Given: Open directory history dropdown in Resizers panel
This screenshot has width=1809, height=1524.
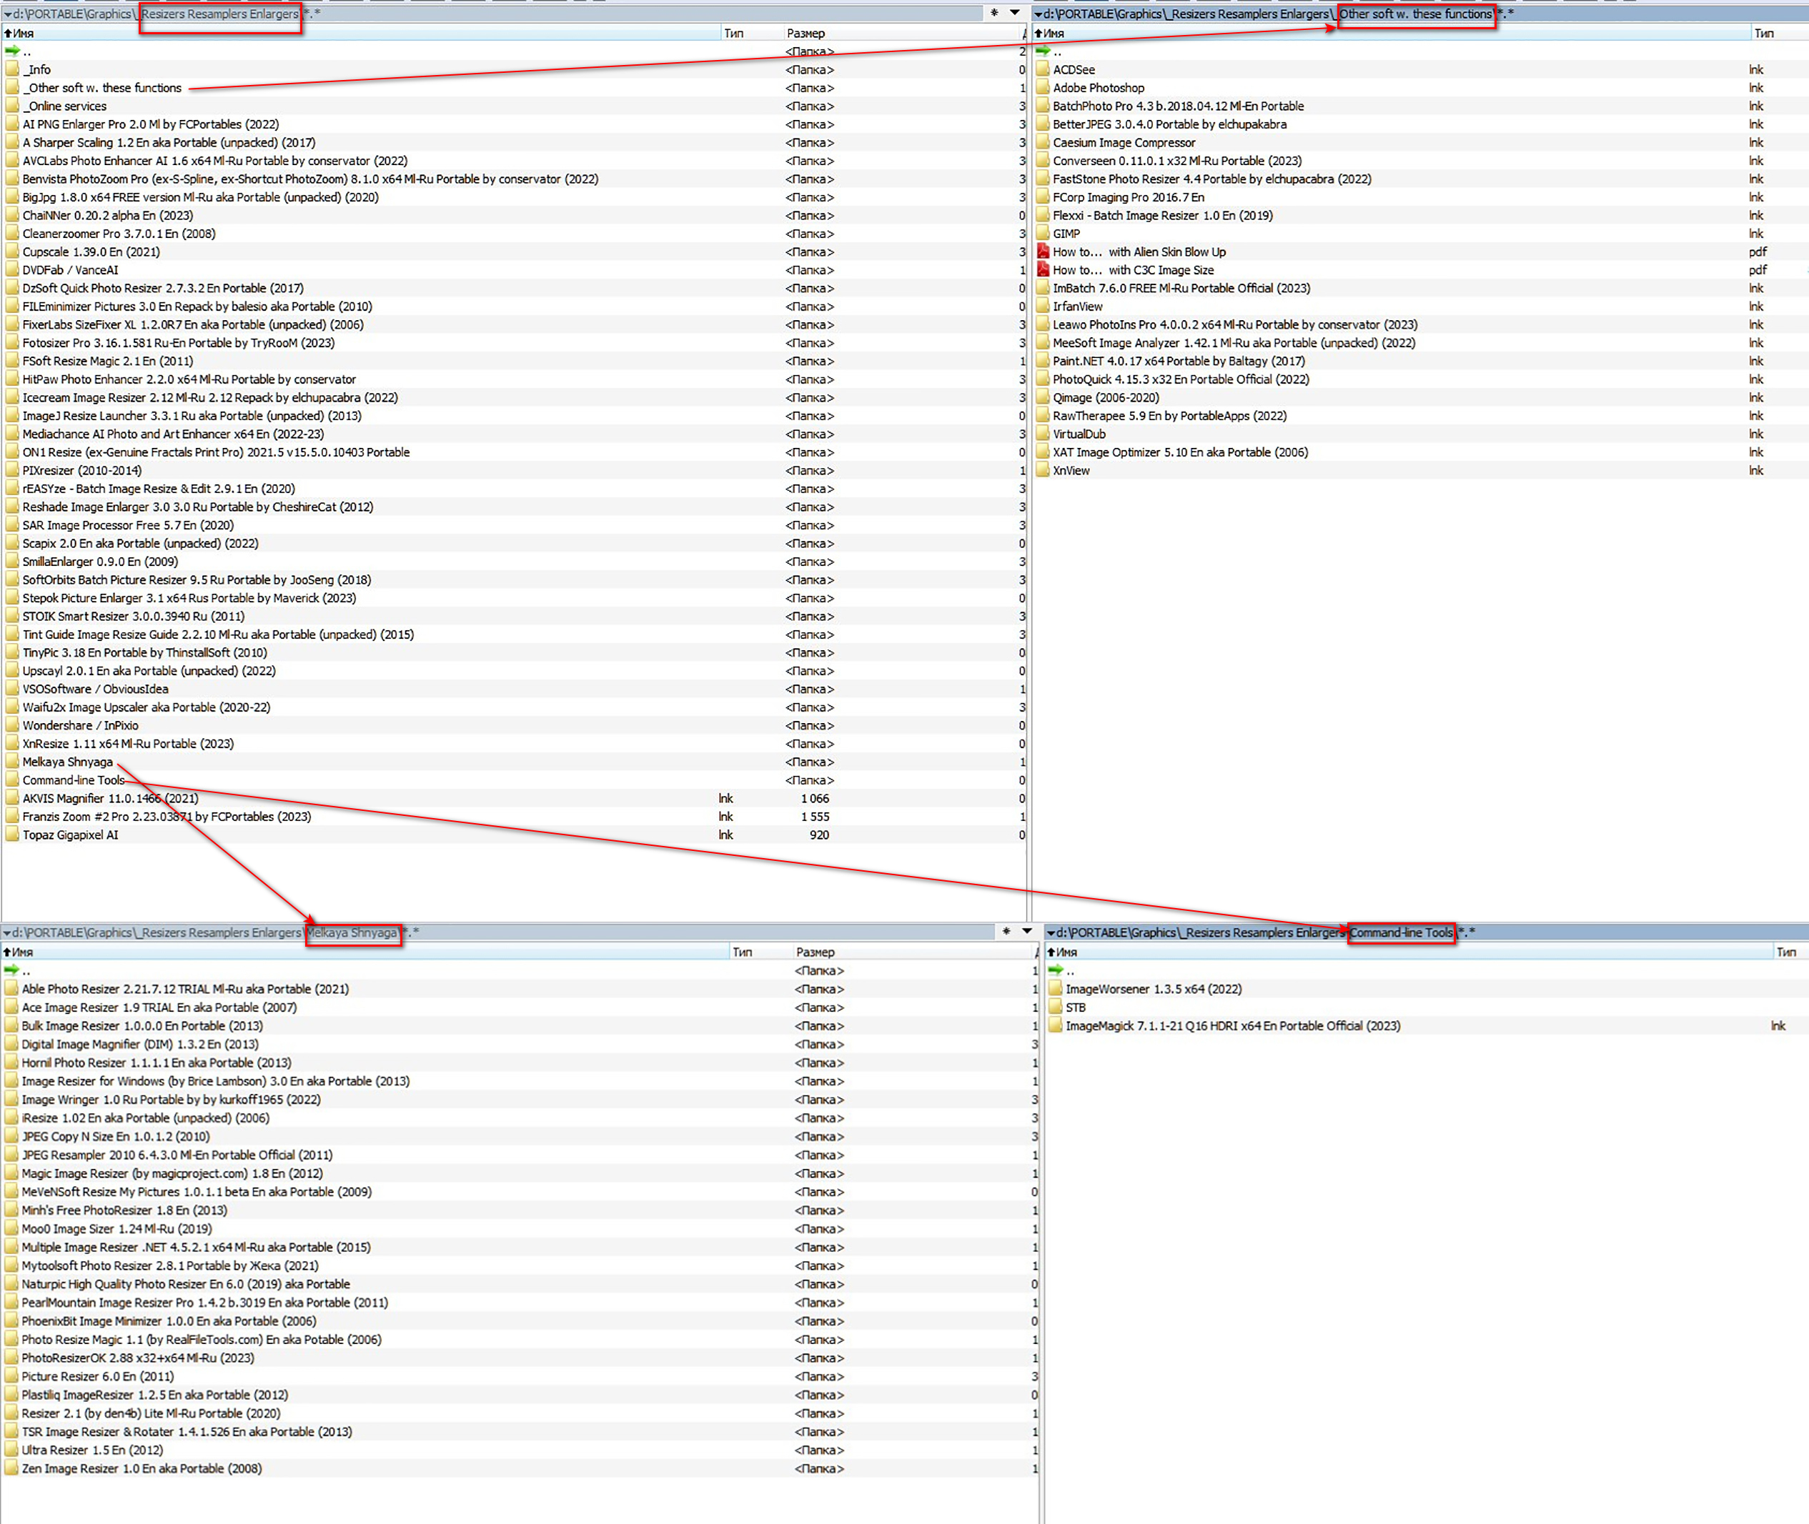Looking at the screenshot, I should pos(1015,13).
